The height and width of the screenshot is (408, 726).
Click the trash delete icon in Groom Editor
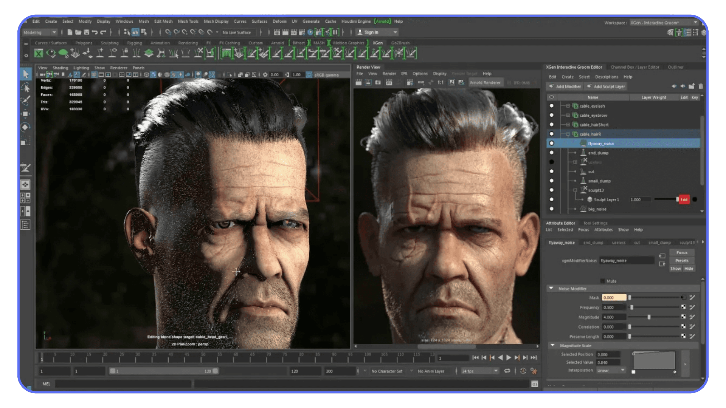click(x=700, y=87)
